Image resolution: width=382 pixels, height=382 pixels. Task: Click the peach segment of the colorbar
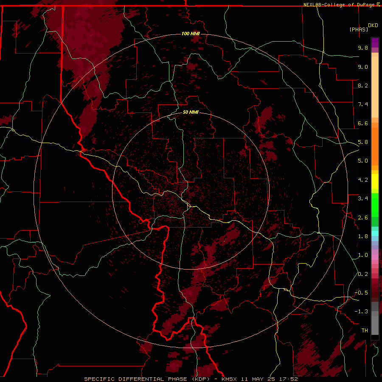pos(375,87)
